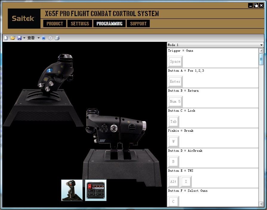The height and width of the screenshot is (210, 267).
Task: Click the B key under Button D
Action: coord(173,161)
